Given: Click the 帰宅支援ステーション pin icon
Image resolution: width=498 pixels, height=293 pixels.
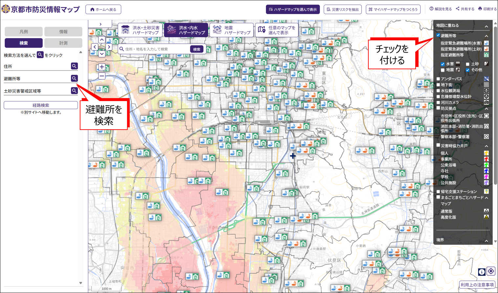Looking at the screenshot, I should point(486,191).
